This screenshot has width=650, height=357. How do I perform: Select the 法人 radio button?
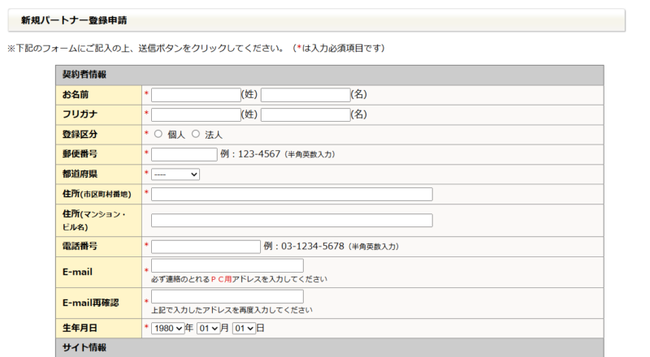point(195,134)
